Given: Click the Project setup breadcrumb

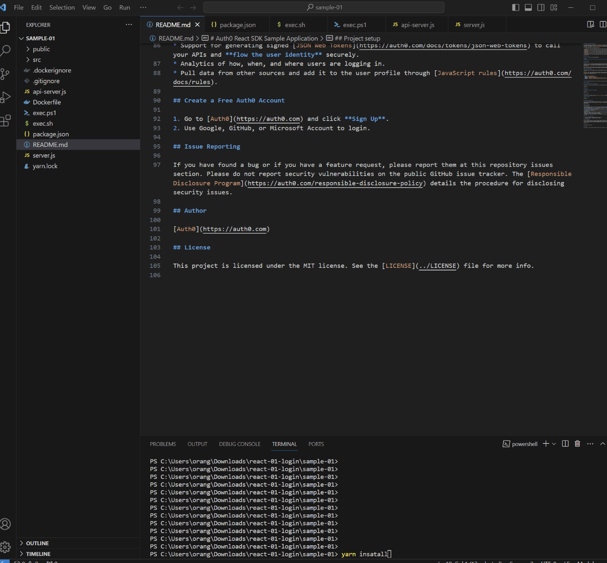Looking at the screenshot, I should pos(353,38).
